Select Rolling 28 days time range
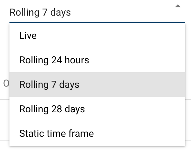The height and width of the screenshot is (153, 191). pos(52,109)
